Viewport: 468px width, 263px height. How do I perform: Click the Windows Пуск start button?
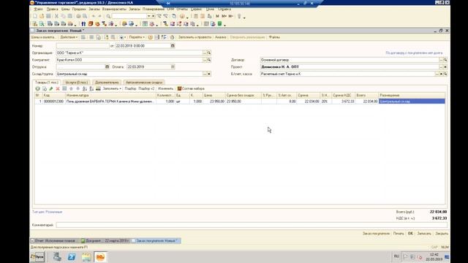coord(37,256)
